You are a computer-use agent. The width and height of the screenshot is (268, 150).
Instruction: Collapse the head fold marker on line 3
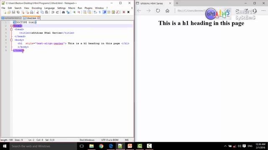click(11, 30)
